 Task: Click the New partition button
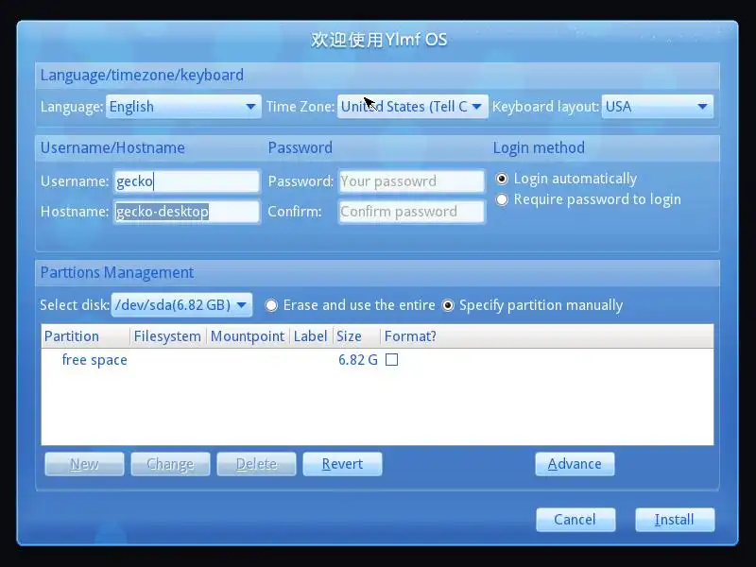pos(84,464)
